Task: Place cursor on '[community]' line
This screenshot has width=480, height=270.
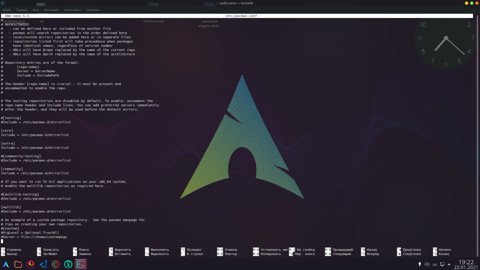Action: [12, 169]
